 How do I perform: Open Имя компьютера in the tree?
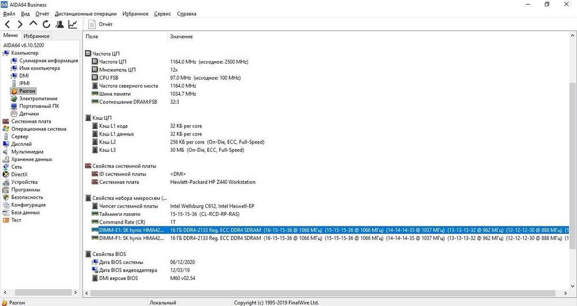[39, 68]
